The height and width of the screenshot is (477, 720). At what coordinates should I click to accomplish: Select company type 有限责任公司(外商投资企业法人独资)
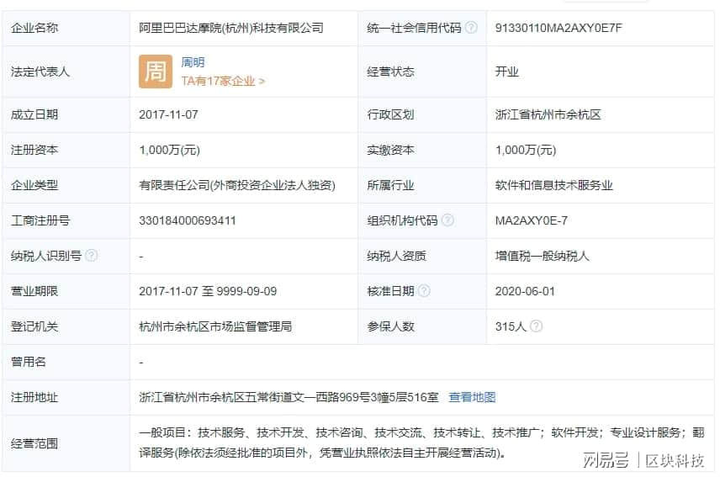[x=237, y=185]
